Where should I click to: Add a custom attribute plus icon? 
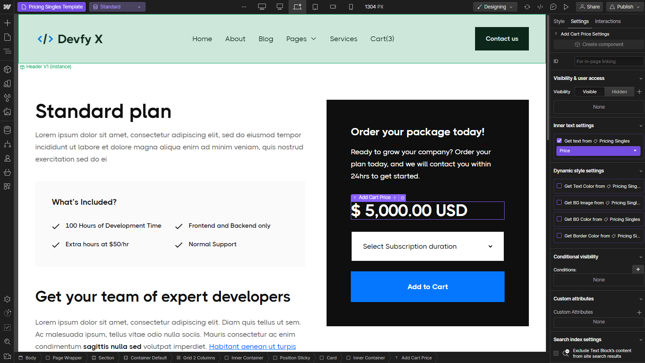(639, 312)
